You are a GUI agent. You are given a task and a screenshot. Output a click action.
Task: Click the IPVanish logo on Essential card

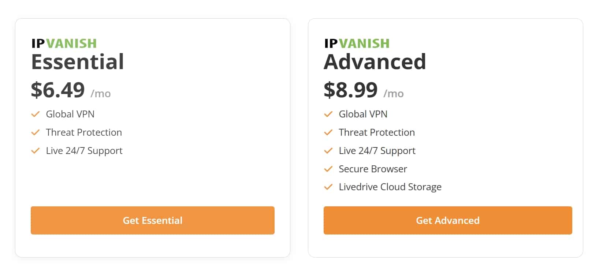(x=64, y=43)
